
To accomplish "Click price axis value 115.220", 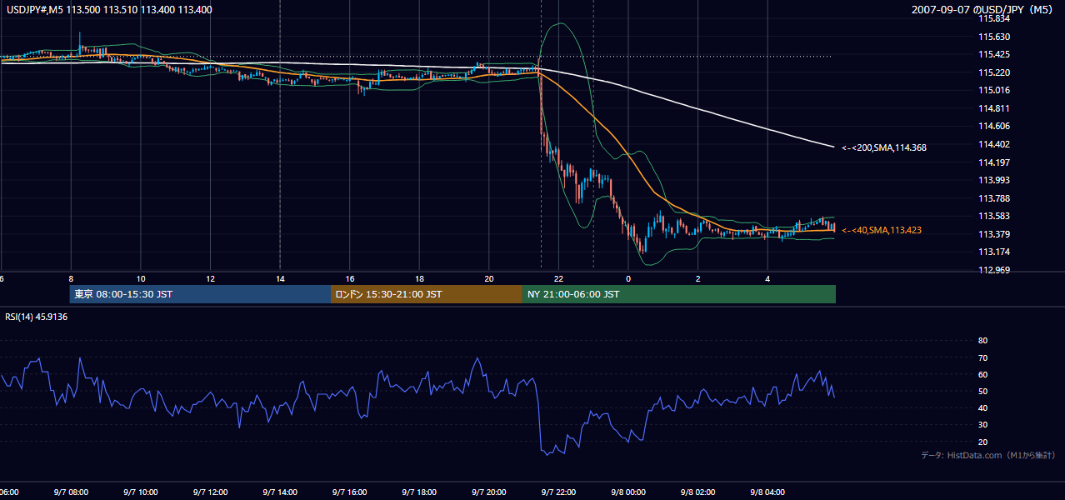I will (x=993, y=72).
